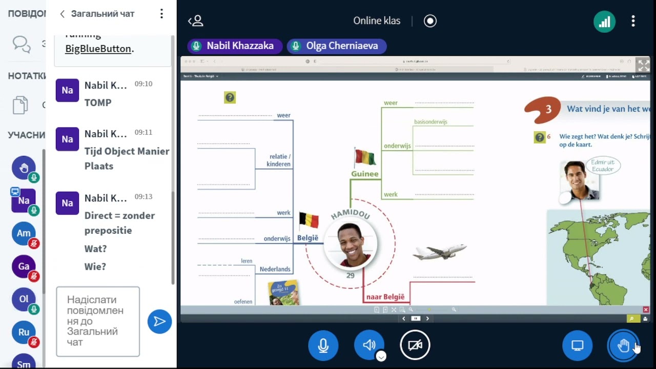
Task: Select Olga Cherniaeva talking indicator
Action: tap(337, 46)
